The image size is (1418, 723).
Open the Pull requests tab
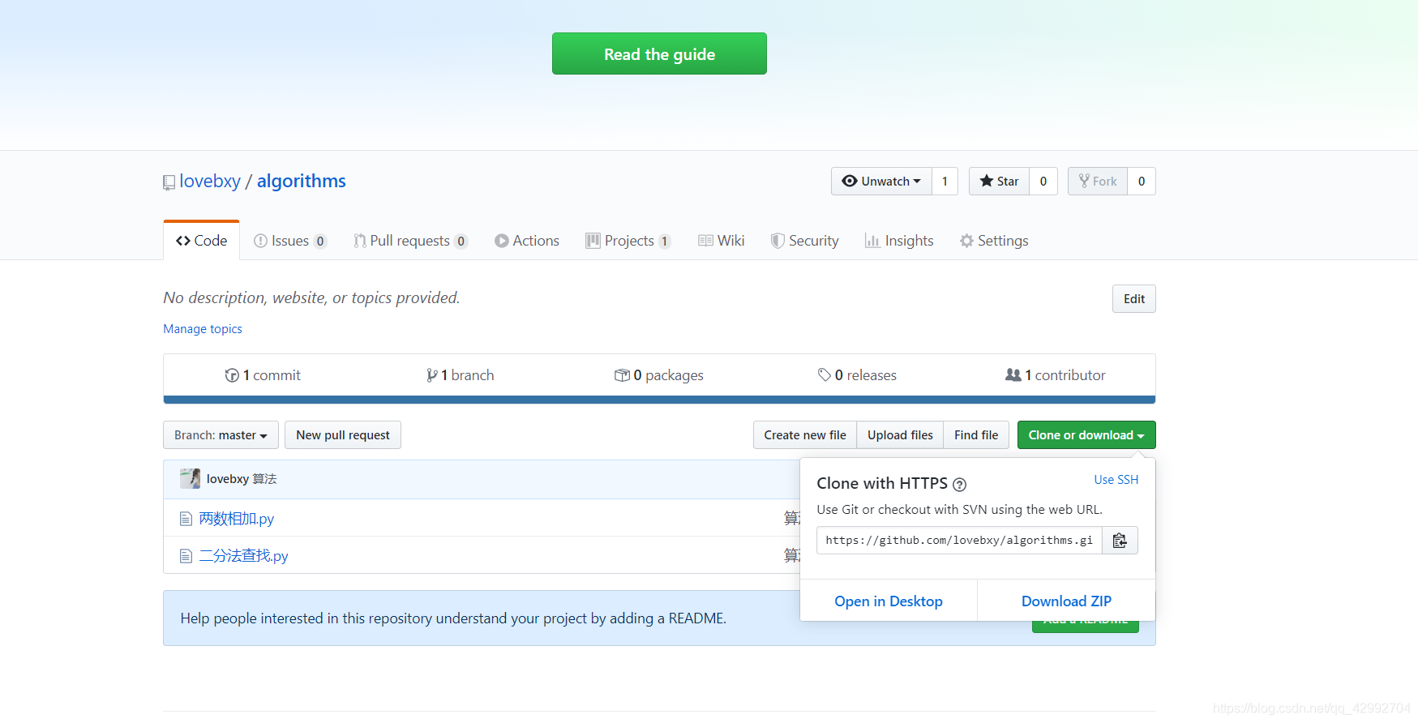(x=410, y=241)
